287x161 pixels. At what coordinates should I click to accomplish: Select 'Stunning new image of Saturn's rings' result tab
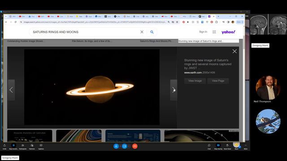tap(209, 41)
